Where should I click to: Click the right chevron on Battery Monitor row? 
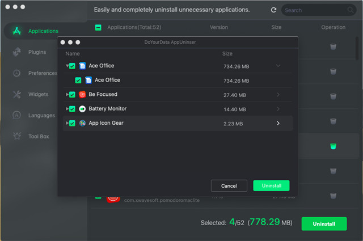(278, 109)
